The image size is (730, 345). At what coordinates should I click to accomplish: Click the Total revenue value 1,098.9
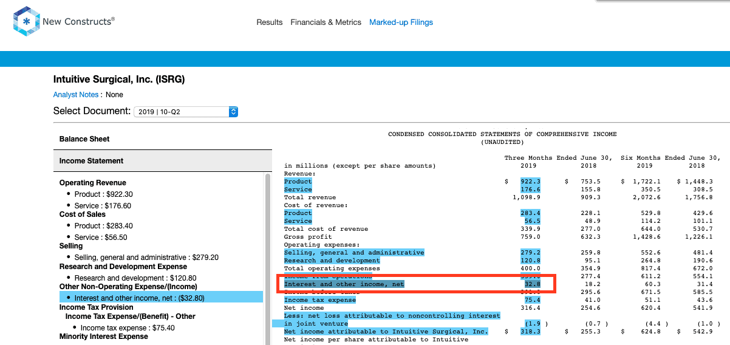pyautogui.click(x=527, y=197)
